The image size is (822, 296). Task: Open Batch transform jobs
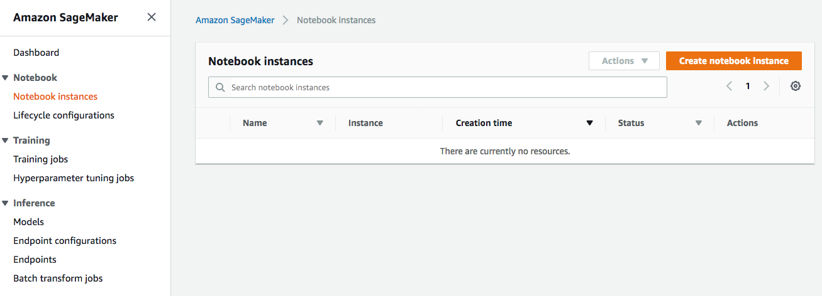pos(58,278)
